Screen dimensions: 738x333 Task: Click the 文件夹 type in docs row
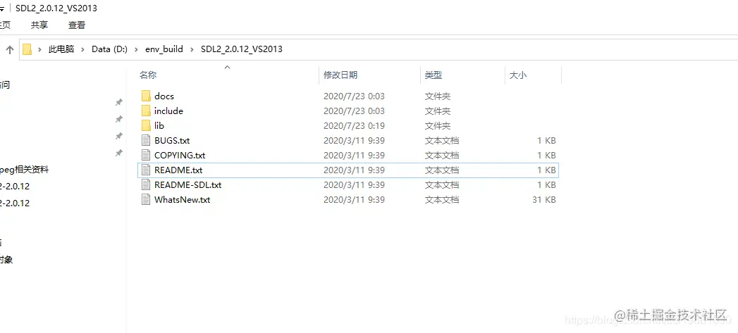[438, 96]
